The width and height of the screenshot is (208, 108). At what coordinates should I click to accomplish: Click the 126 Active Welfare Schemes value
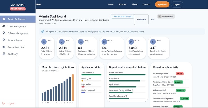coord(104,48)
